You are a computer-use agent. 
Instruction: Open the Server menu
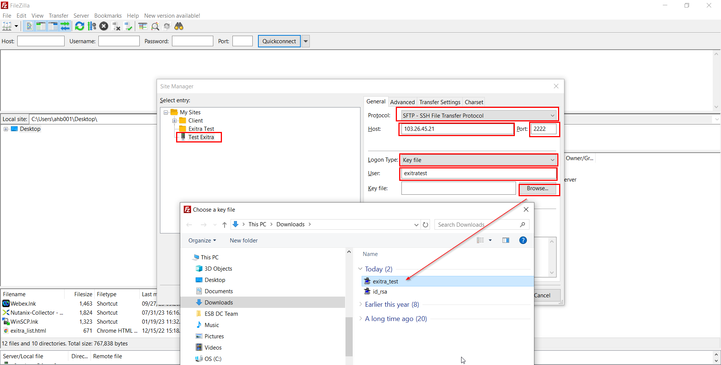point(81,16)
